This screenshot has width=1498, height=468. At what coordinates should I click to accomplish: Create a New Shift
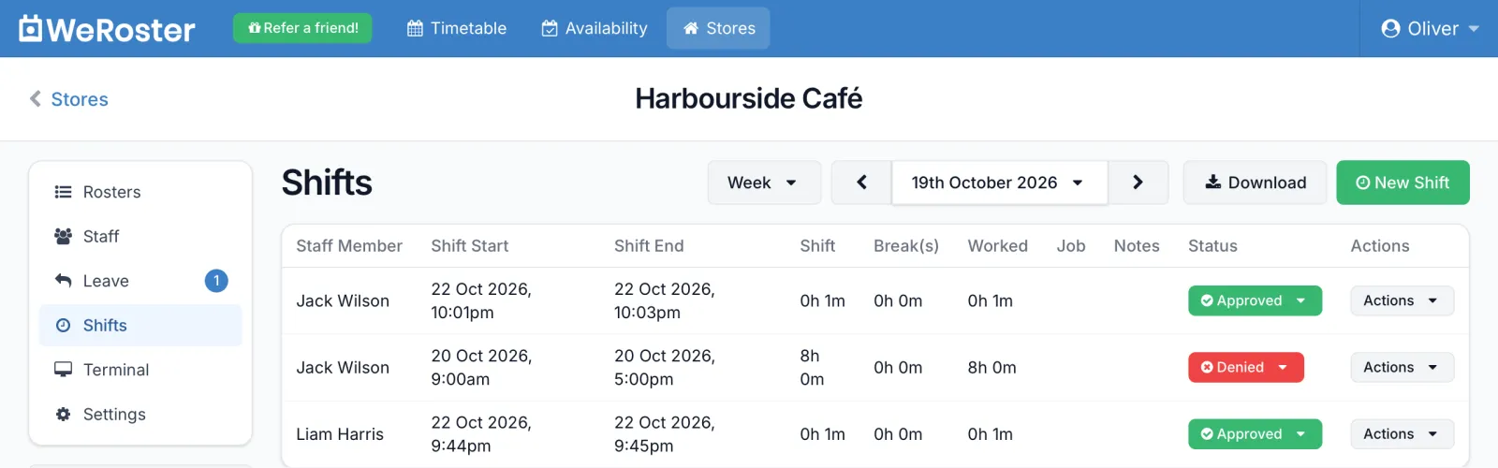coord(1403,183)
